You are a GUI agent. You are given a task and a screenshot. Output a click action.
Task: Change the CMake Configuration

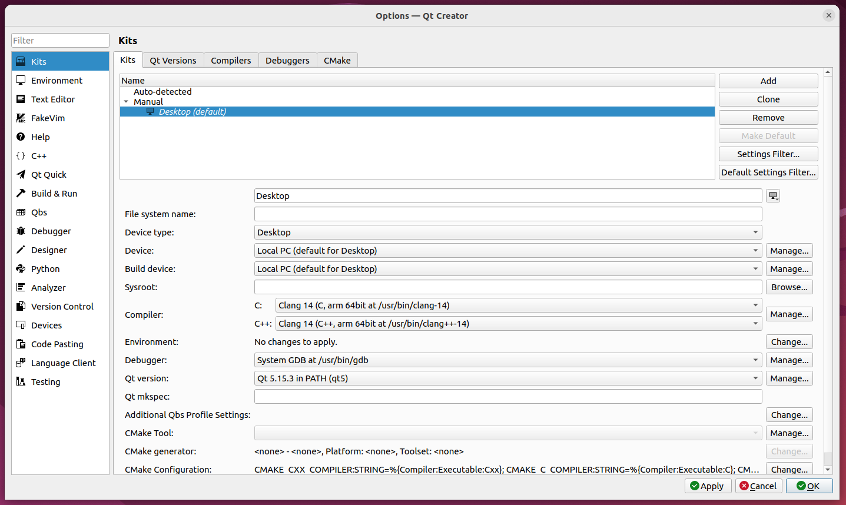(x=789, y=469)
